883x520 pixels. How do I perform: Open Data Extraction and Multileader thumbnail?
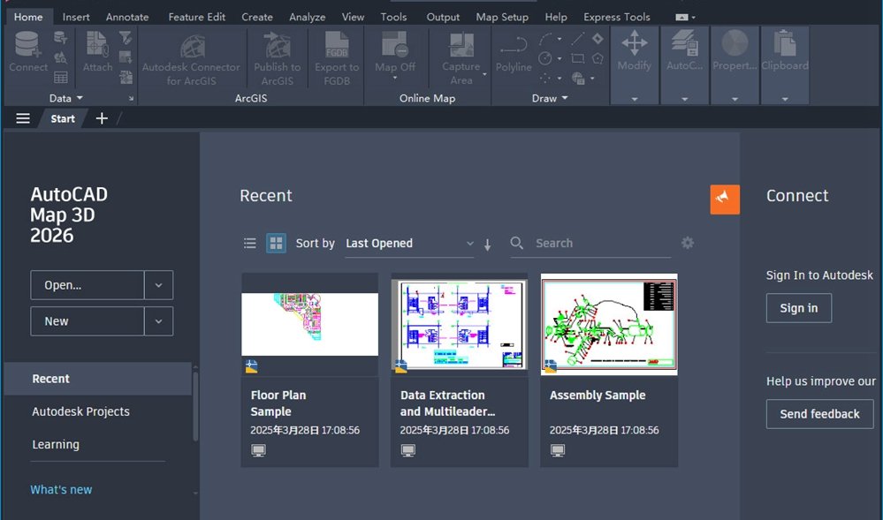[460, 324]
